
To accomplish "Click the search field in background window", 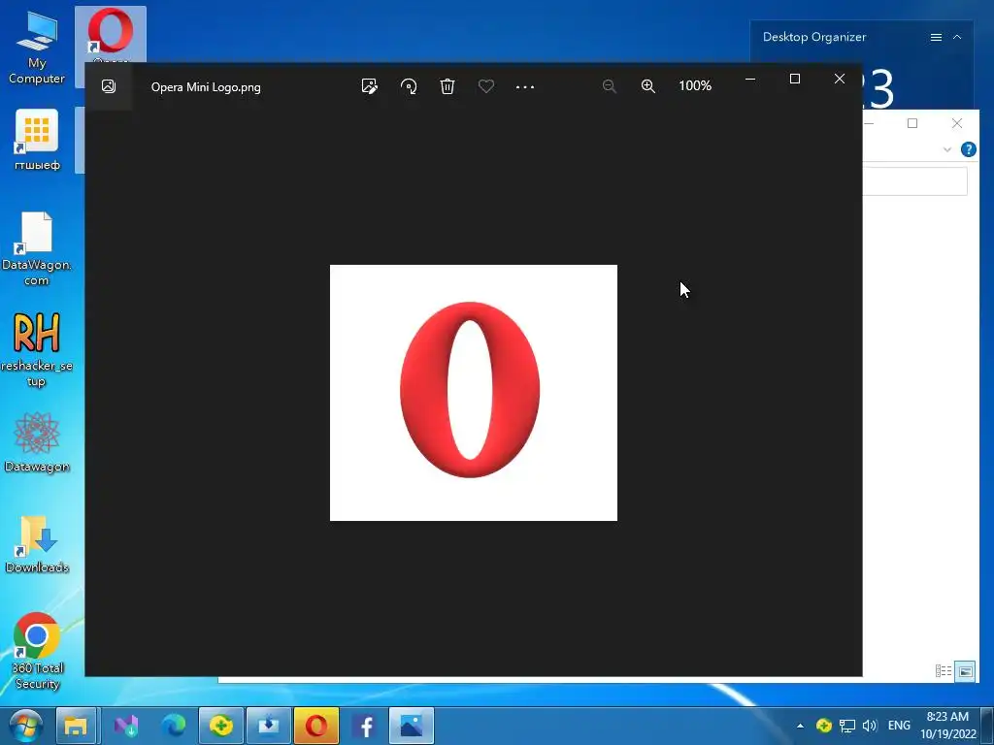I will [x=914, y=181].
